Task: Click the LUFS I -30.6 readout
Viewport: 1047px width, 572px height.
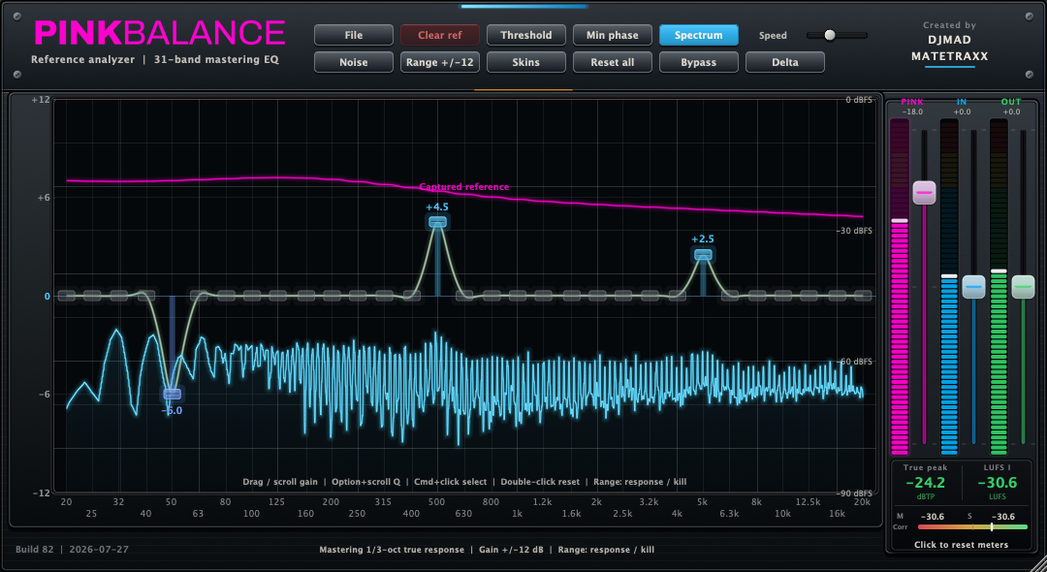Action: pyautogui.click(x=997, y=483)
